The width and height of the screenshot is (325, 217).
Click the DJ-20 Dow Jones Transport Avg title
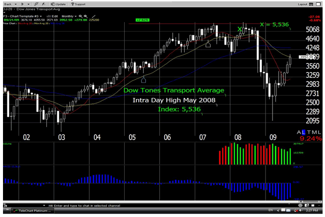click(31, 9)
